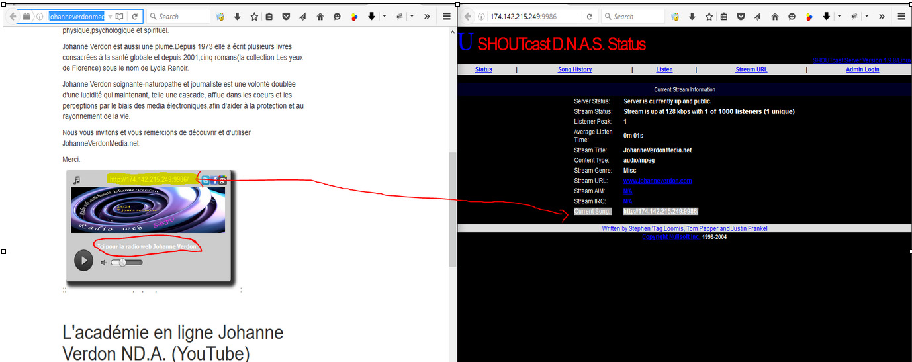Click the radio player volume slider

(x=126, y=263)
